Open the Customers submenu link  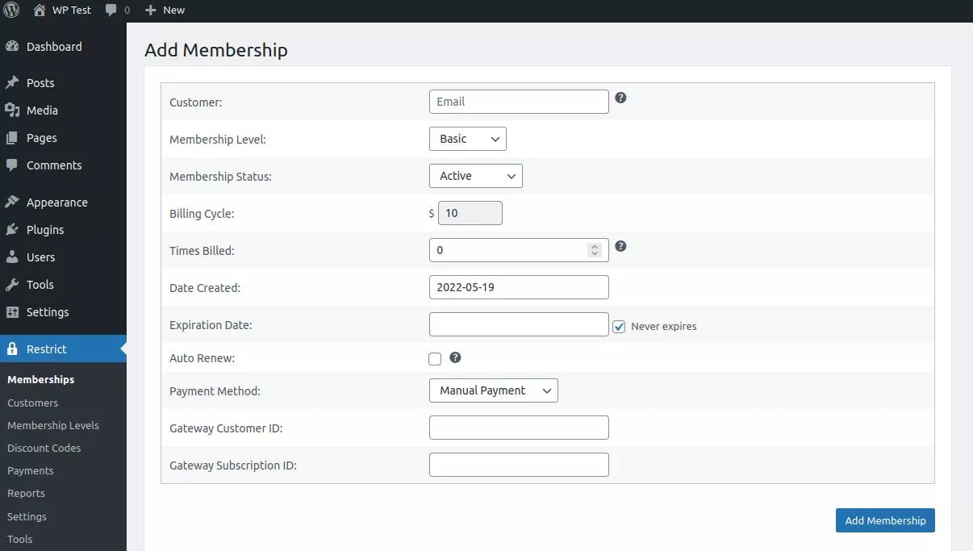coord(32,403)
